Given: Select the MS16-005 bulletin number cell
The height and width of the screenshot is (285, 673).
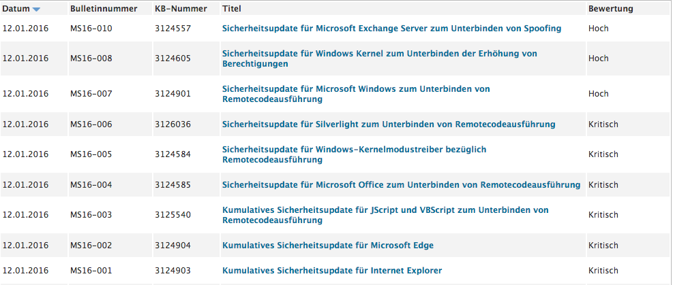Looking at the screenshot, I should point(91,154).
